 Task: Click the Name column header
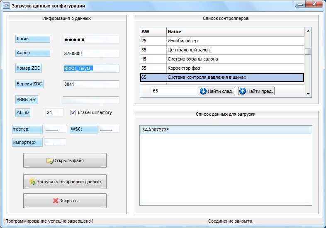point(235,32)
